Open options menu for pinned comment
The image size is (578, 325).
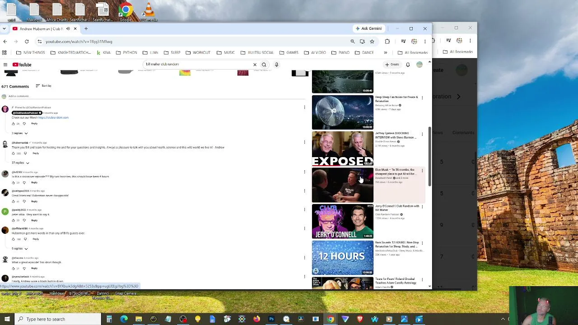pos(304,107)
